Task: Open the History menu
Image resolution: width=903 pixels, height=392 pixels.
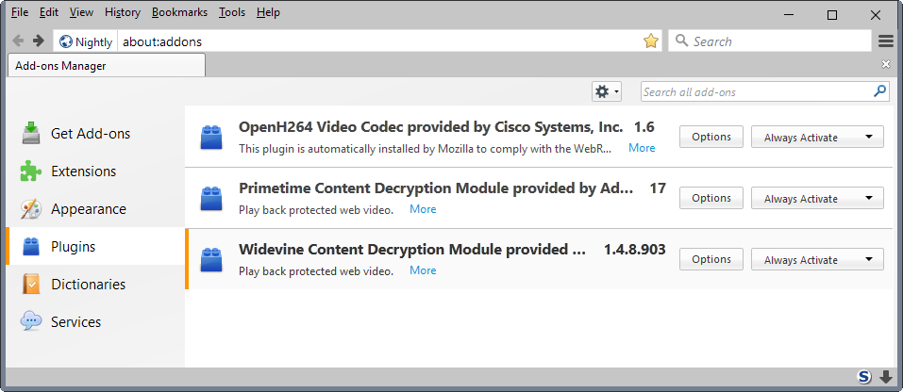Action: [123, 12]
